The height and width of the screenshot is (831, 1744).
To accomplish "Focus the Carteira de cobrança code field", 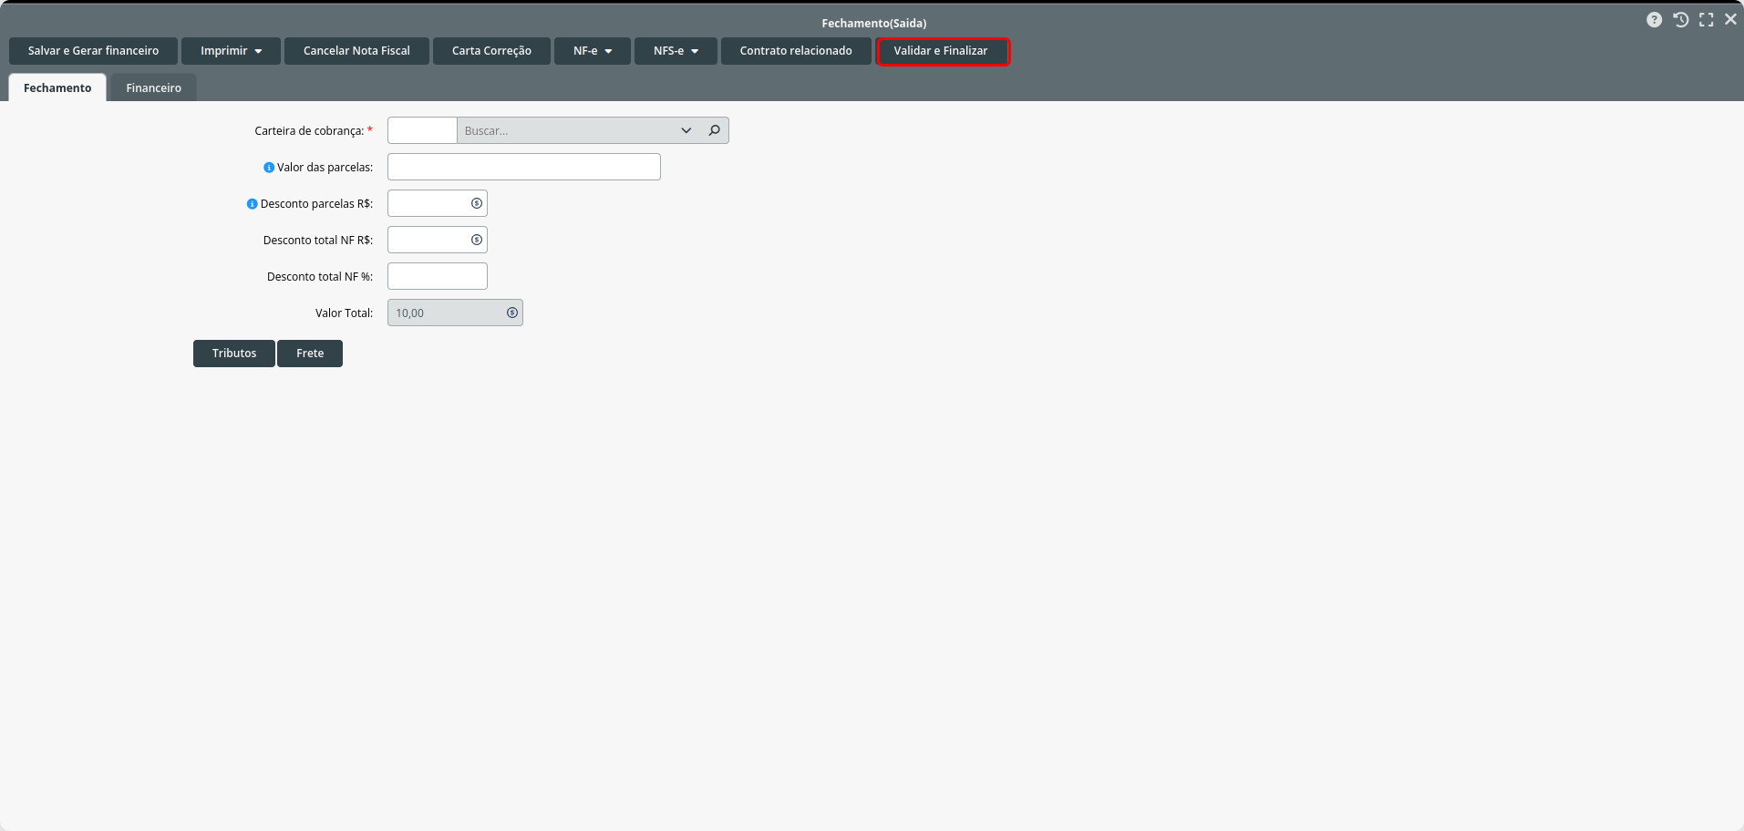I will (x=422, y=130).
